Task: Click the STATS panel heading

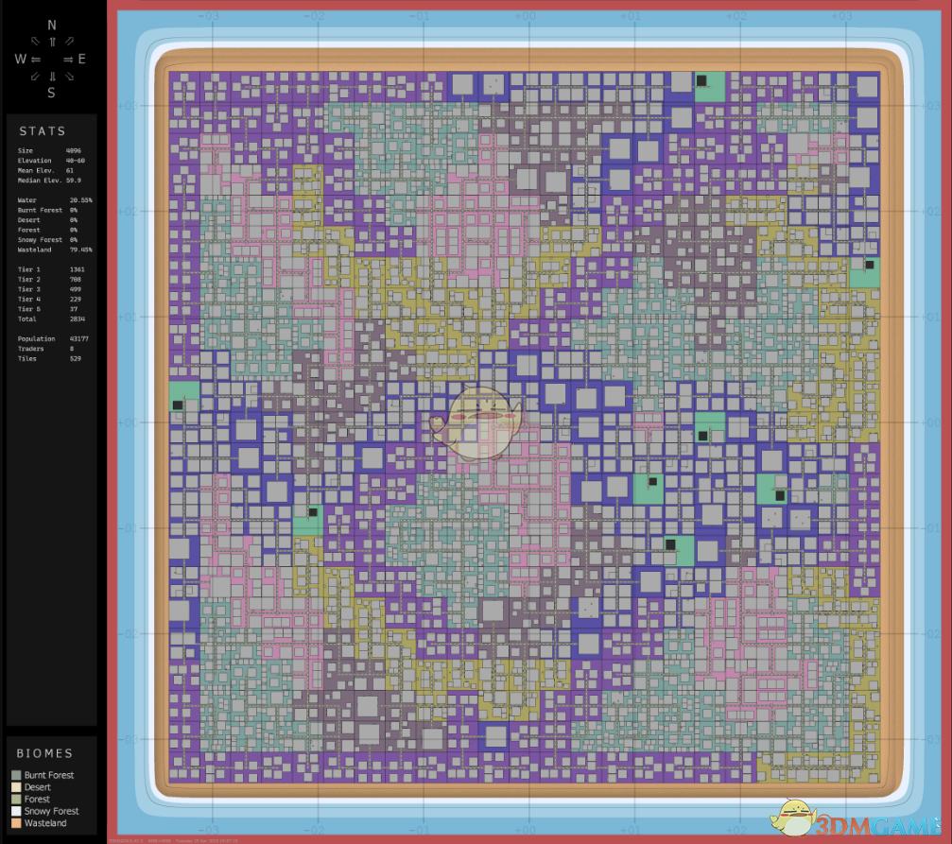Action: [42, 131]
